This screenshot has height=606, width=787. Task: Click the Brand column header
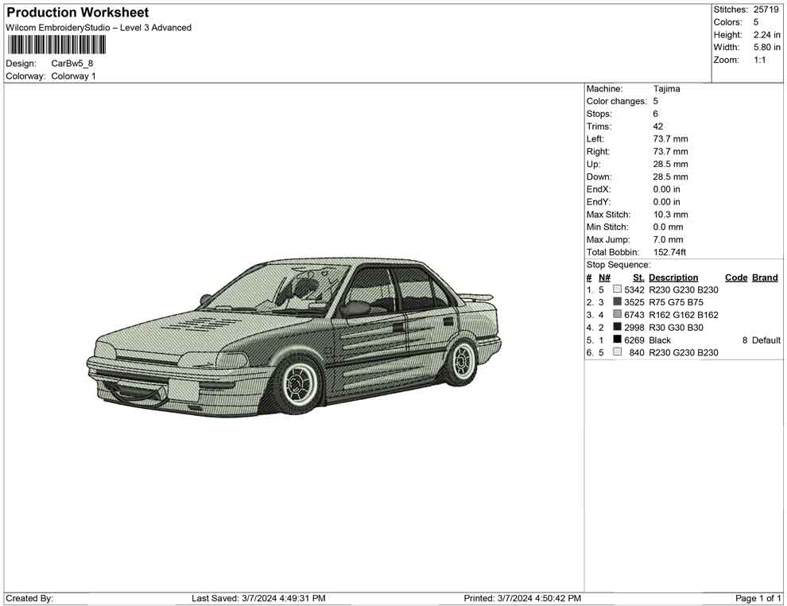point(765,278)
